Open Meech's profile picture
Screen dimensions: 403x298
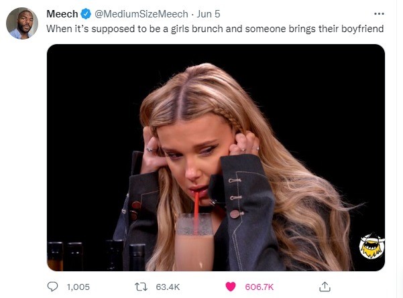click(22, 23)
